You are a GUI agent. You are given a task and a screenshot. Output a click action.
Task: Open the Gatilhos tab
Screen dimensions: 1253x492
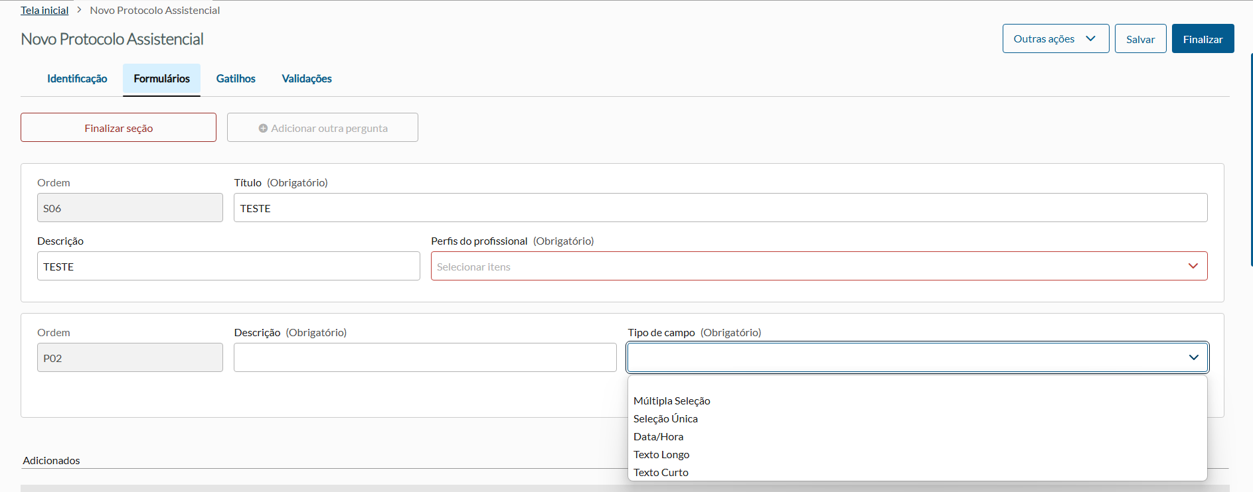[236, 79]
